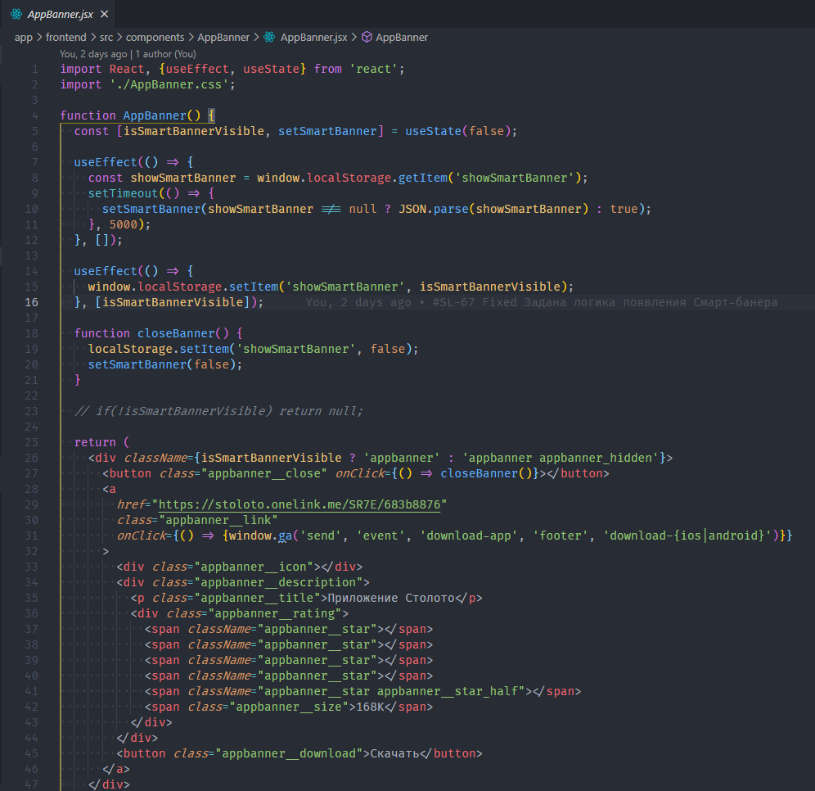The image size is (815, 791).
Task: Click line number 4 in the gutter
Action: 35,115
